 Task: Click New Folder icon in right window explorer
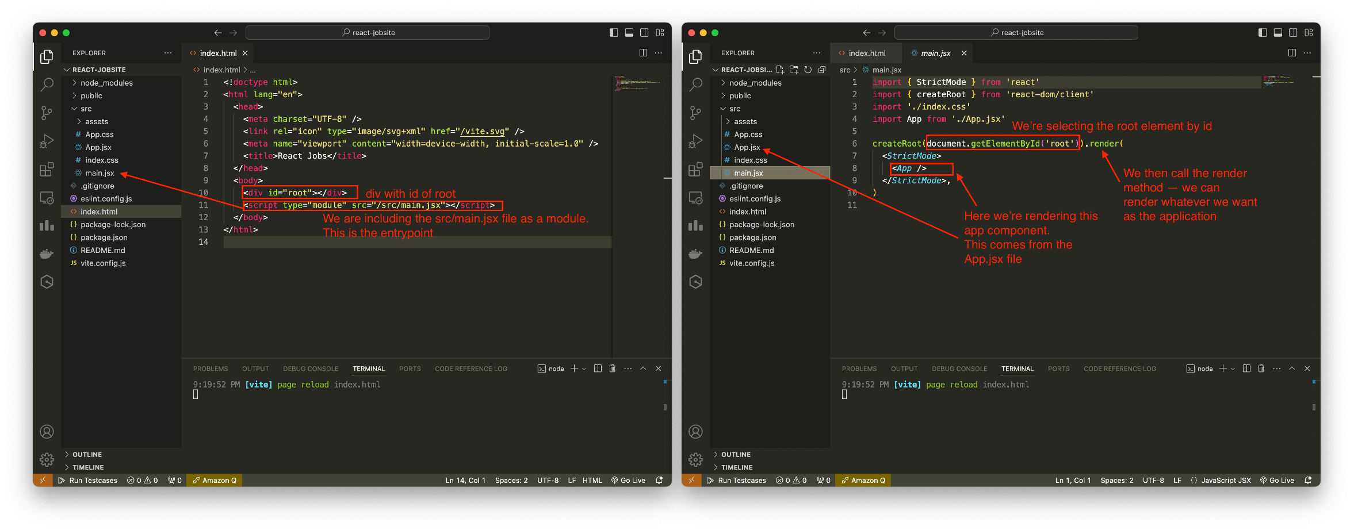(794, 70)
